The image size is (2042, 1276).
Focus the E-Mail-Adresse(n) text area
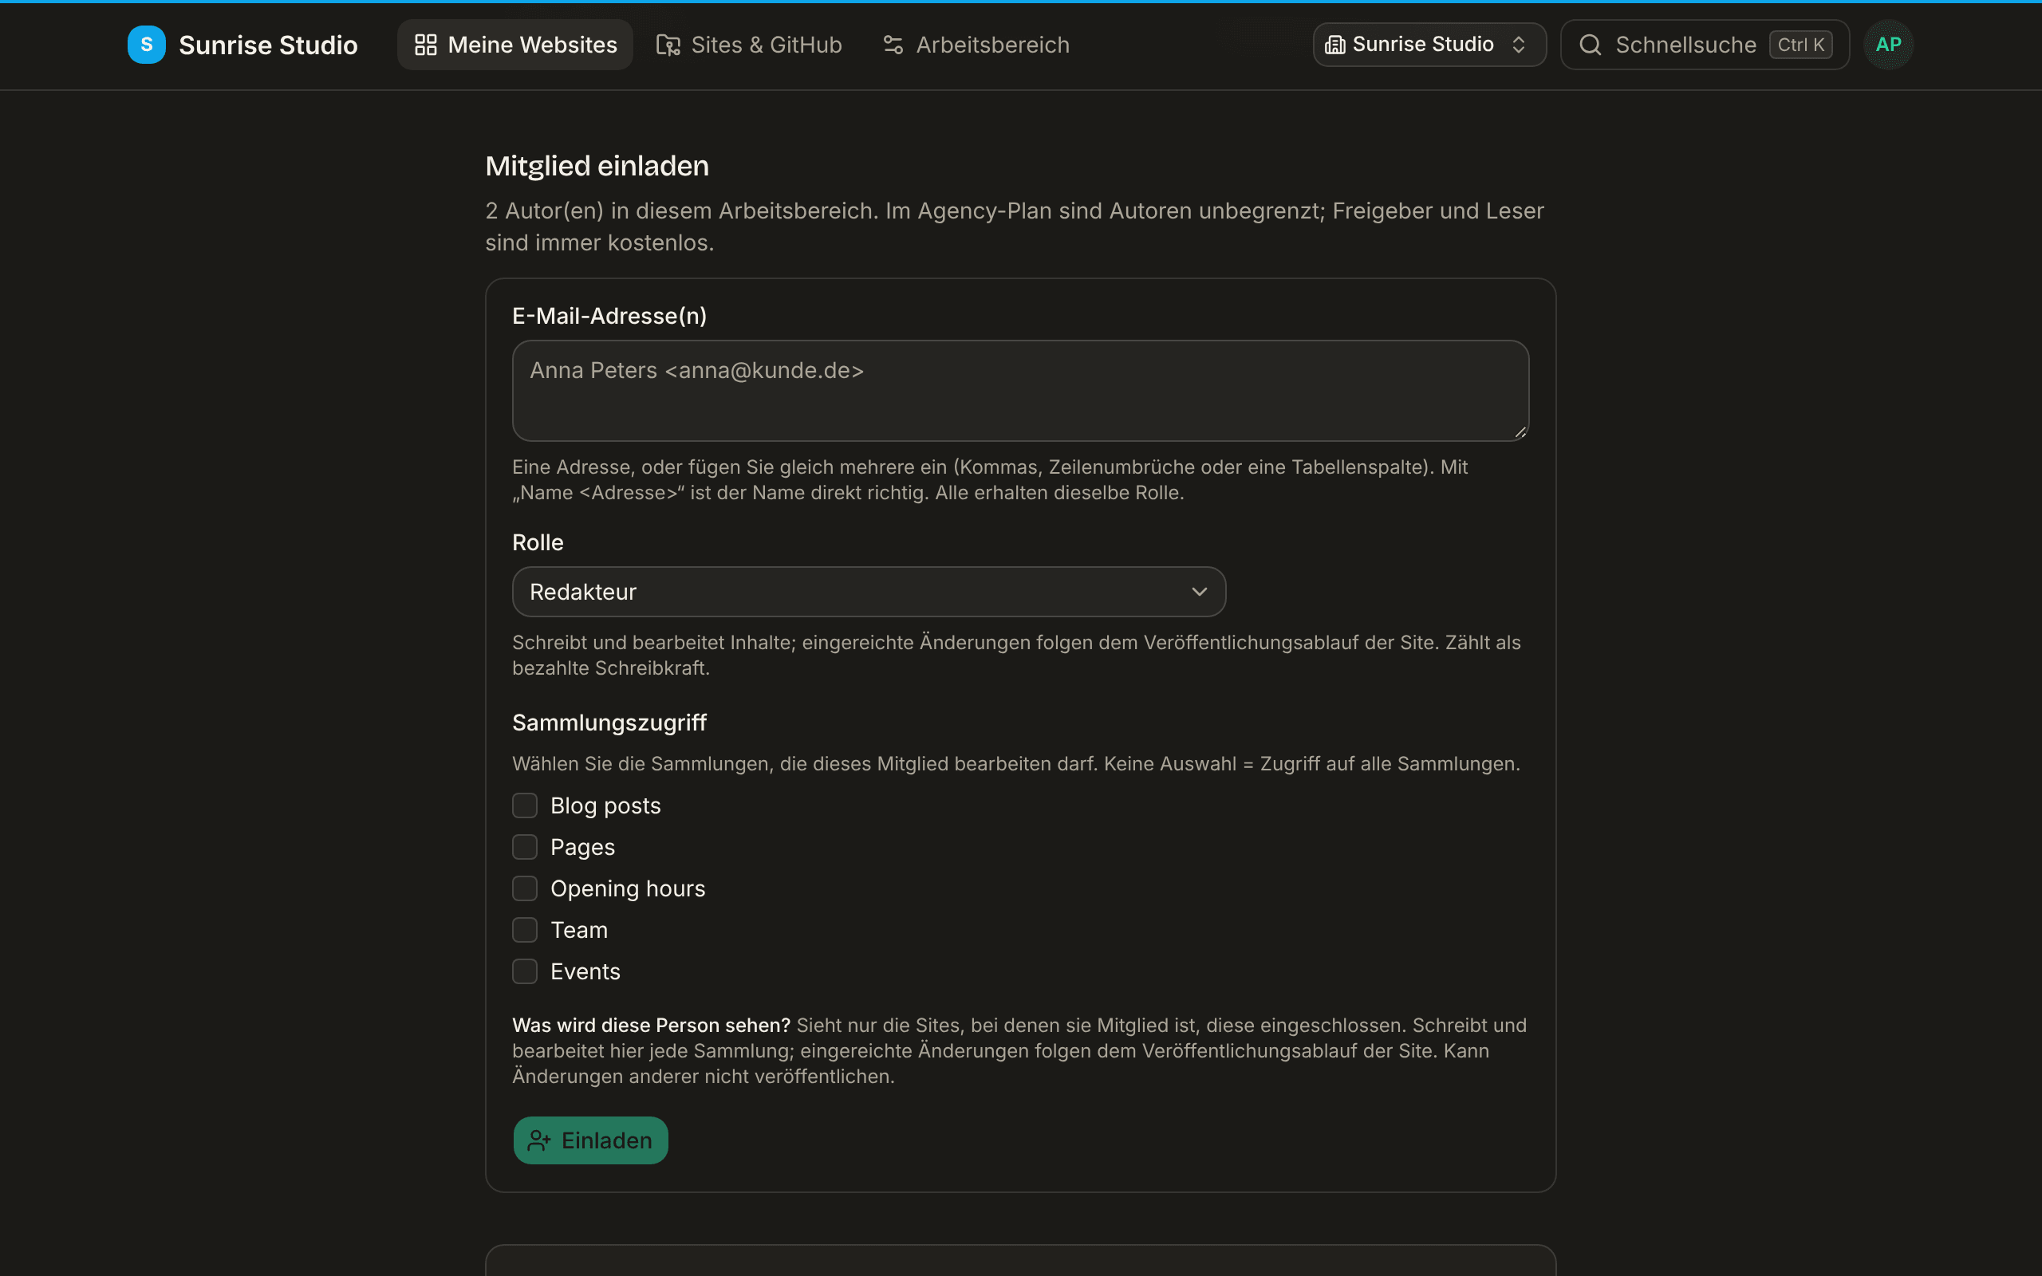pyautogui.click(x=1020, y=391)
